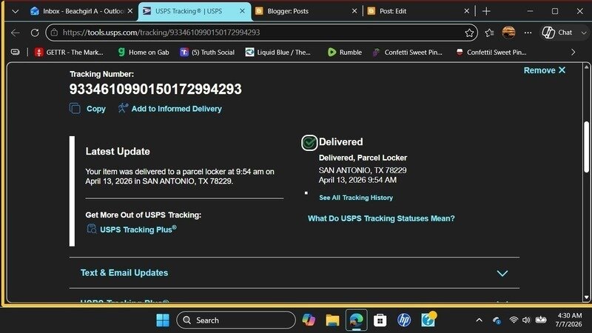Click the Latest Update heading

point(118,152)
